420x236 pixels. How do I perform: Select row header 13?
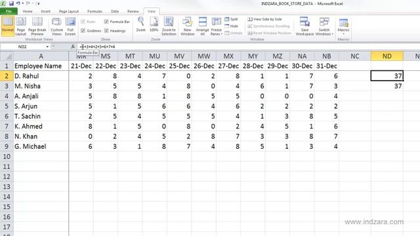[7, 186]
